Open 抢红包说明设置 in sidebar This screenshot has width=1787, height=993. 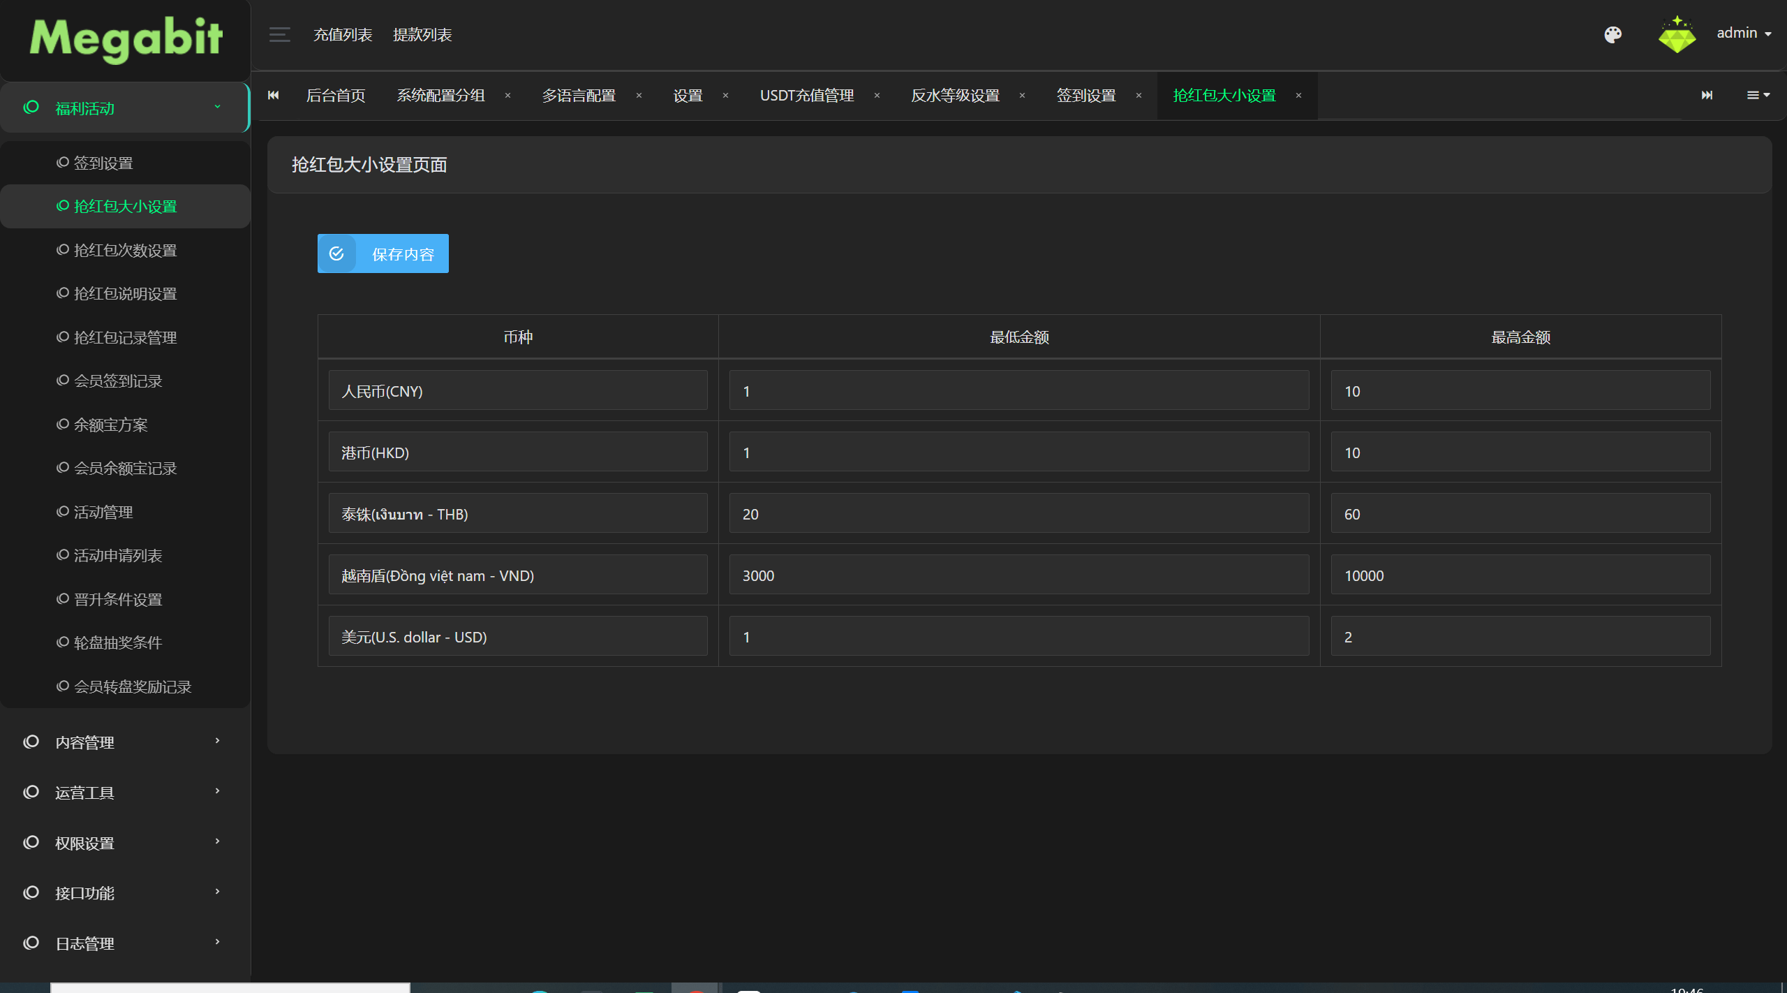point(125,293)
